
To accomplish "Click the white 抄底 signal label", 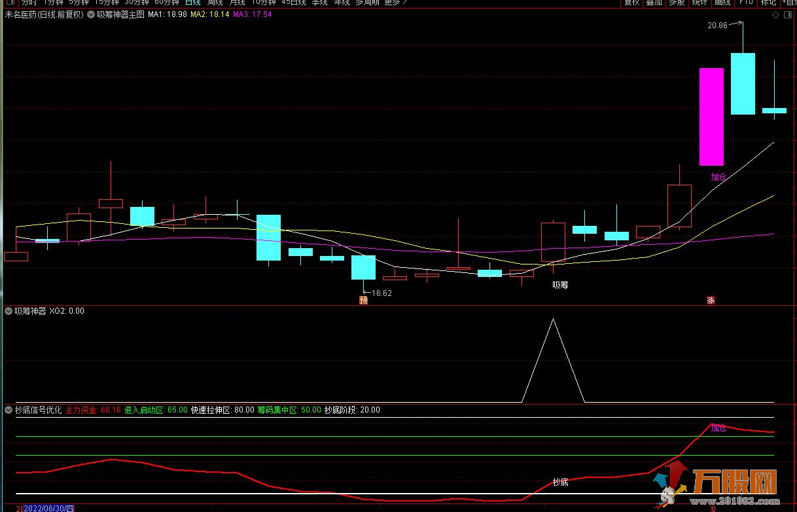I will point(560,482).
